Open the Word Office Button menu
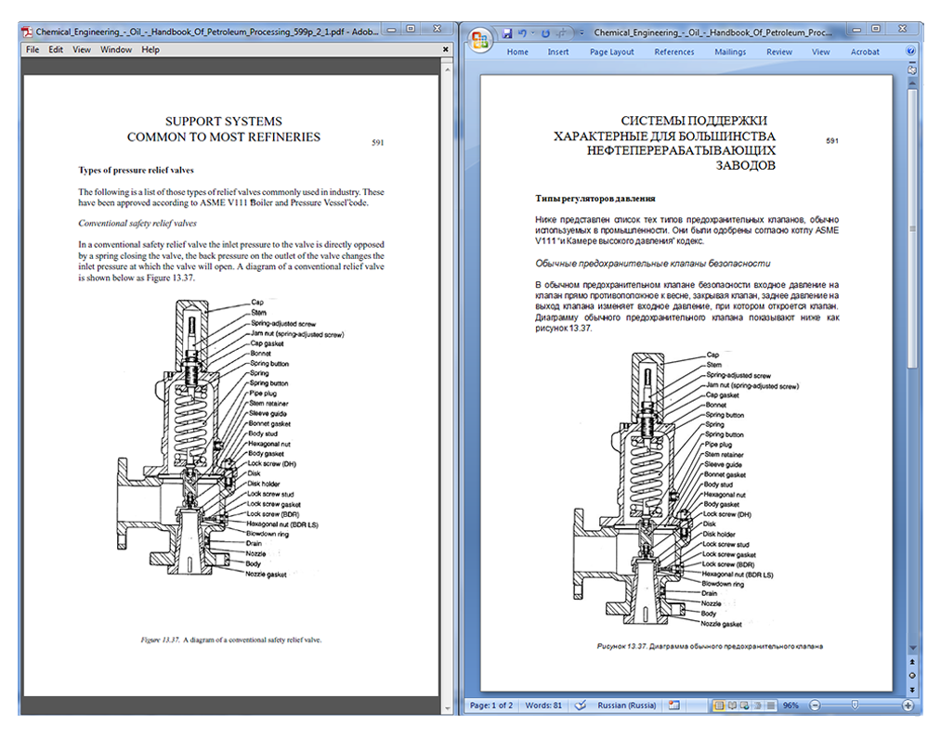The width and height of the screenshot is (941, 737). (480, 41)
